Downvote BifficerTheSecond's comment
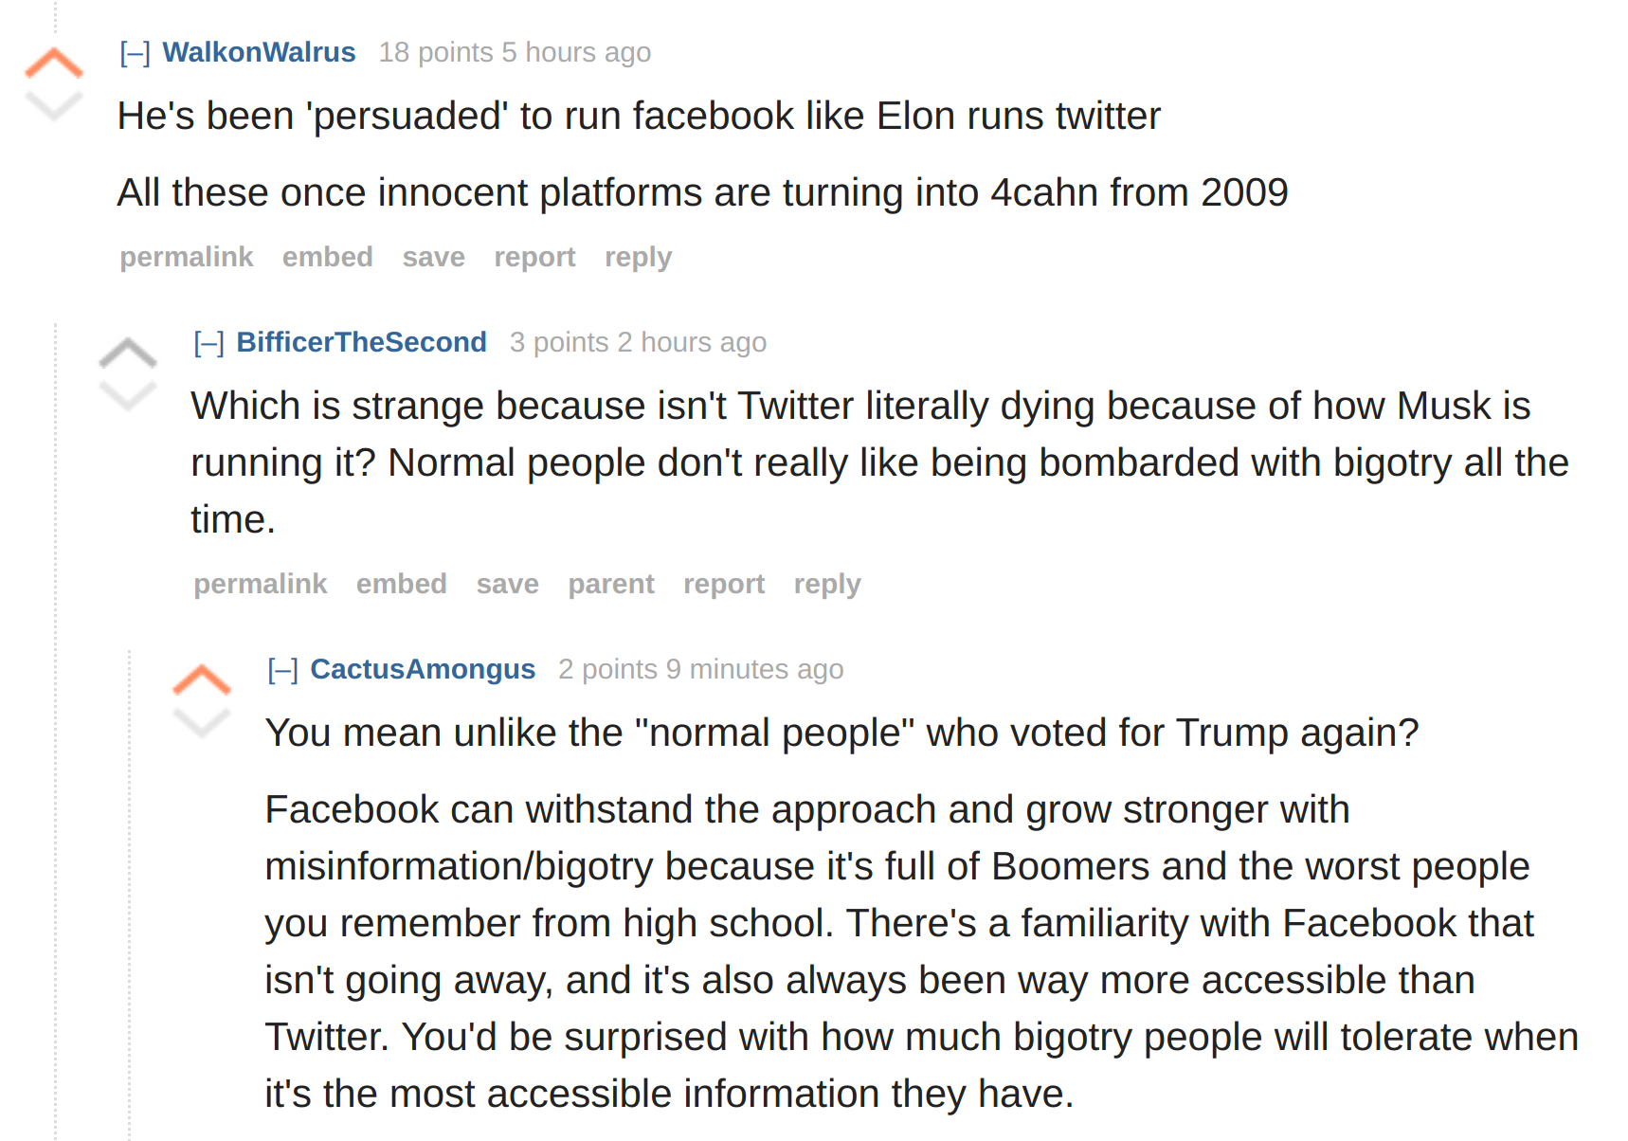Viewport: 1628px width, 1141px height. click(x=128, y=395)
